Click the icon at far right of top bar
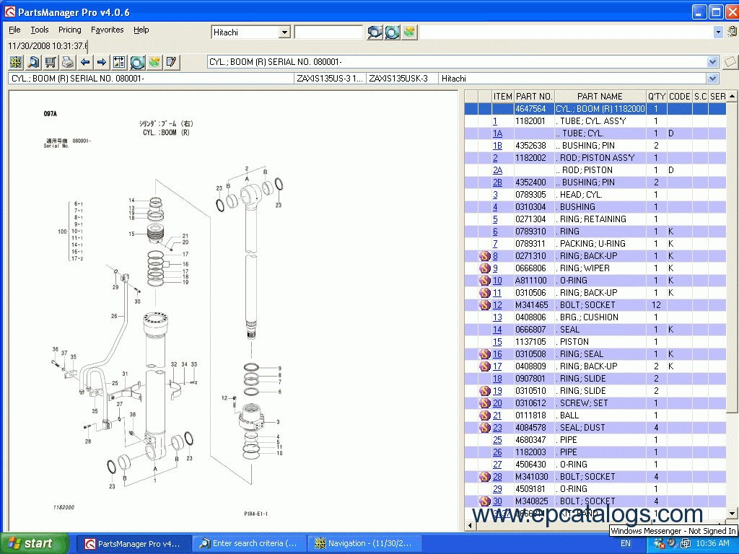The image size is (739, 554). [x=732, y=32]
